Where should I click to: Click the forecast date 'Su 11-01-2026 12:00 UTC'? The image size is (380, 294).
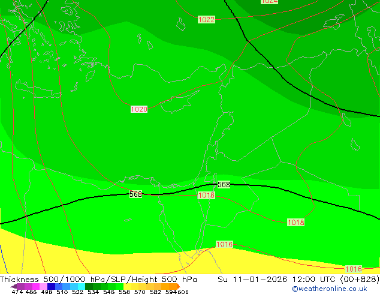tap(278, 280)
